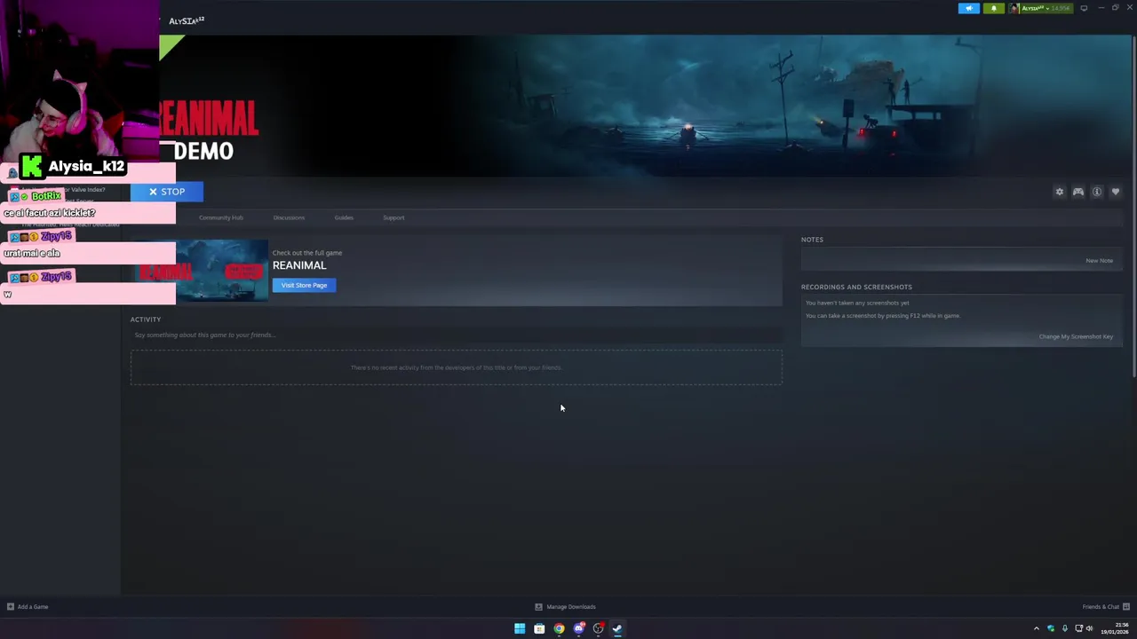Screen dimensions: 1137x639
Task: Click the Alysia profile name header
Action: click(187, 20)
